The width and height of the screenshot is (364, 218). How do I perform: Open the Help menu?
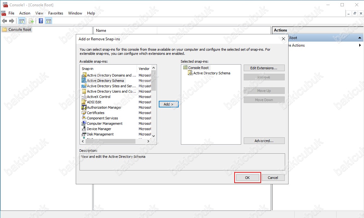[x=91, y=13]
